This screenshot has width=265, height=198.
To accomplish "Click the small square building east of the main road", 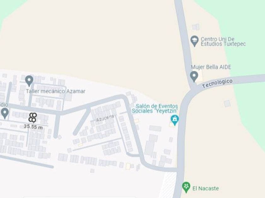I will point(227,103).
